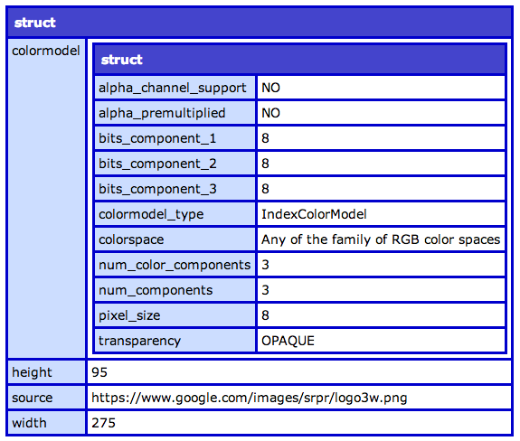
Task: Click the source key cell
Action: point(46,398)
